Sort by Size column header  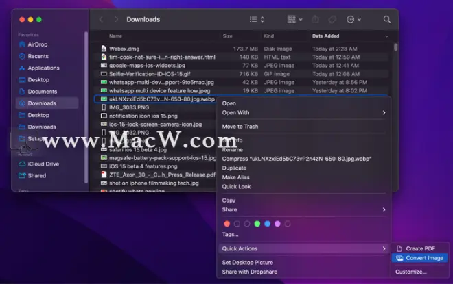tap(227, 36)
